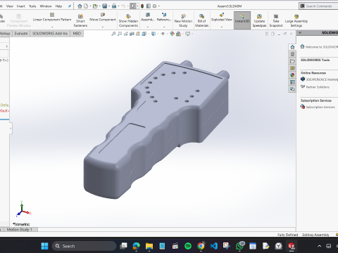Expand the Move Component dropdown
Screen dimensions: 338x253
click(x=103, y=27)
